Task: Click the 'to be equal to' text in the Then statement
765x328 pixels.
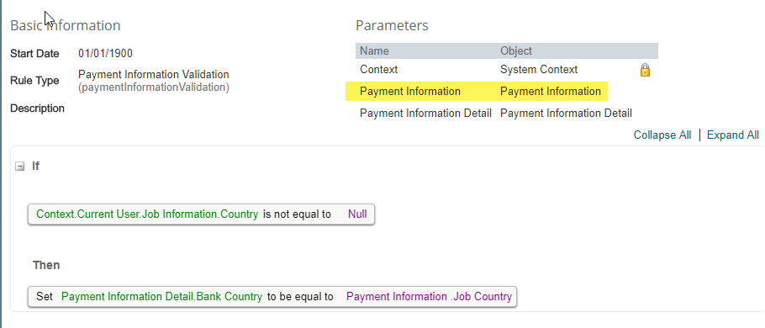Action: pyautogui.click(x=300, y=297)
